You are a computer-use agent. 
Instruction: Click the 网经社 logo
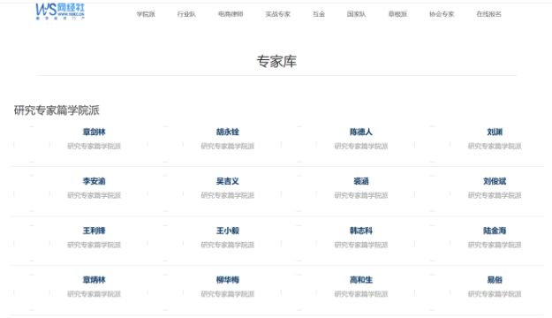[60, 11]
